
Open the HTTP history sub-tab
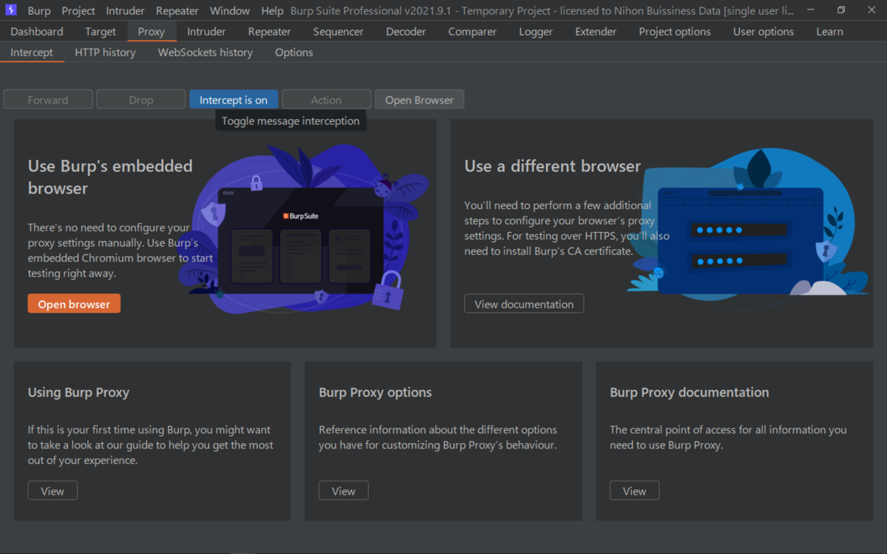point(105,52)
